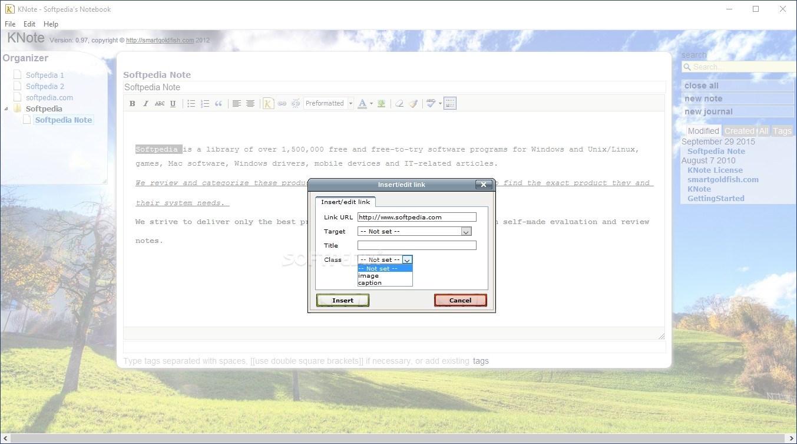Toggle the spellchecker ABC icon
Screen dimensions: 797x444
pyautogui.click(x=431, y=104)
